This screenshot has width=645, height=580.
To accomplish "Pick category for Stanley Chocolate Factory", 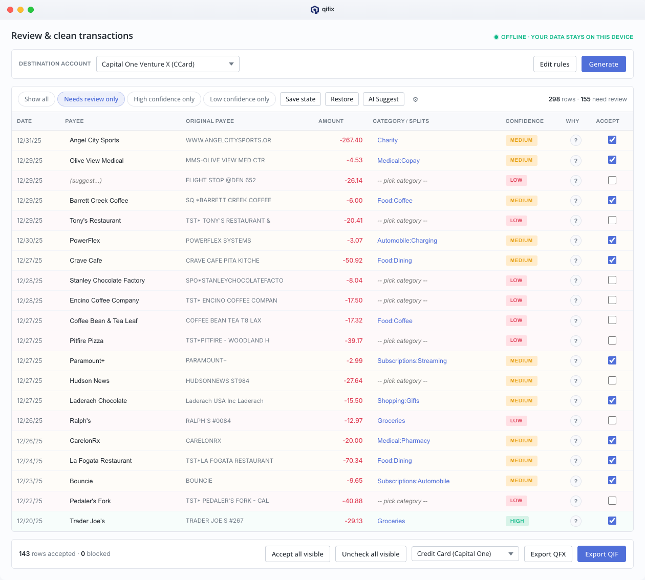I will click(402, 281).
